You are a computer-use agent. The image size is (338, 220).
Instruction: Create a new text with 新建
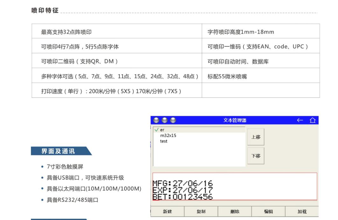tap(167, 211)
